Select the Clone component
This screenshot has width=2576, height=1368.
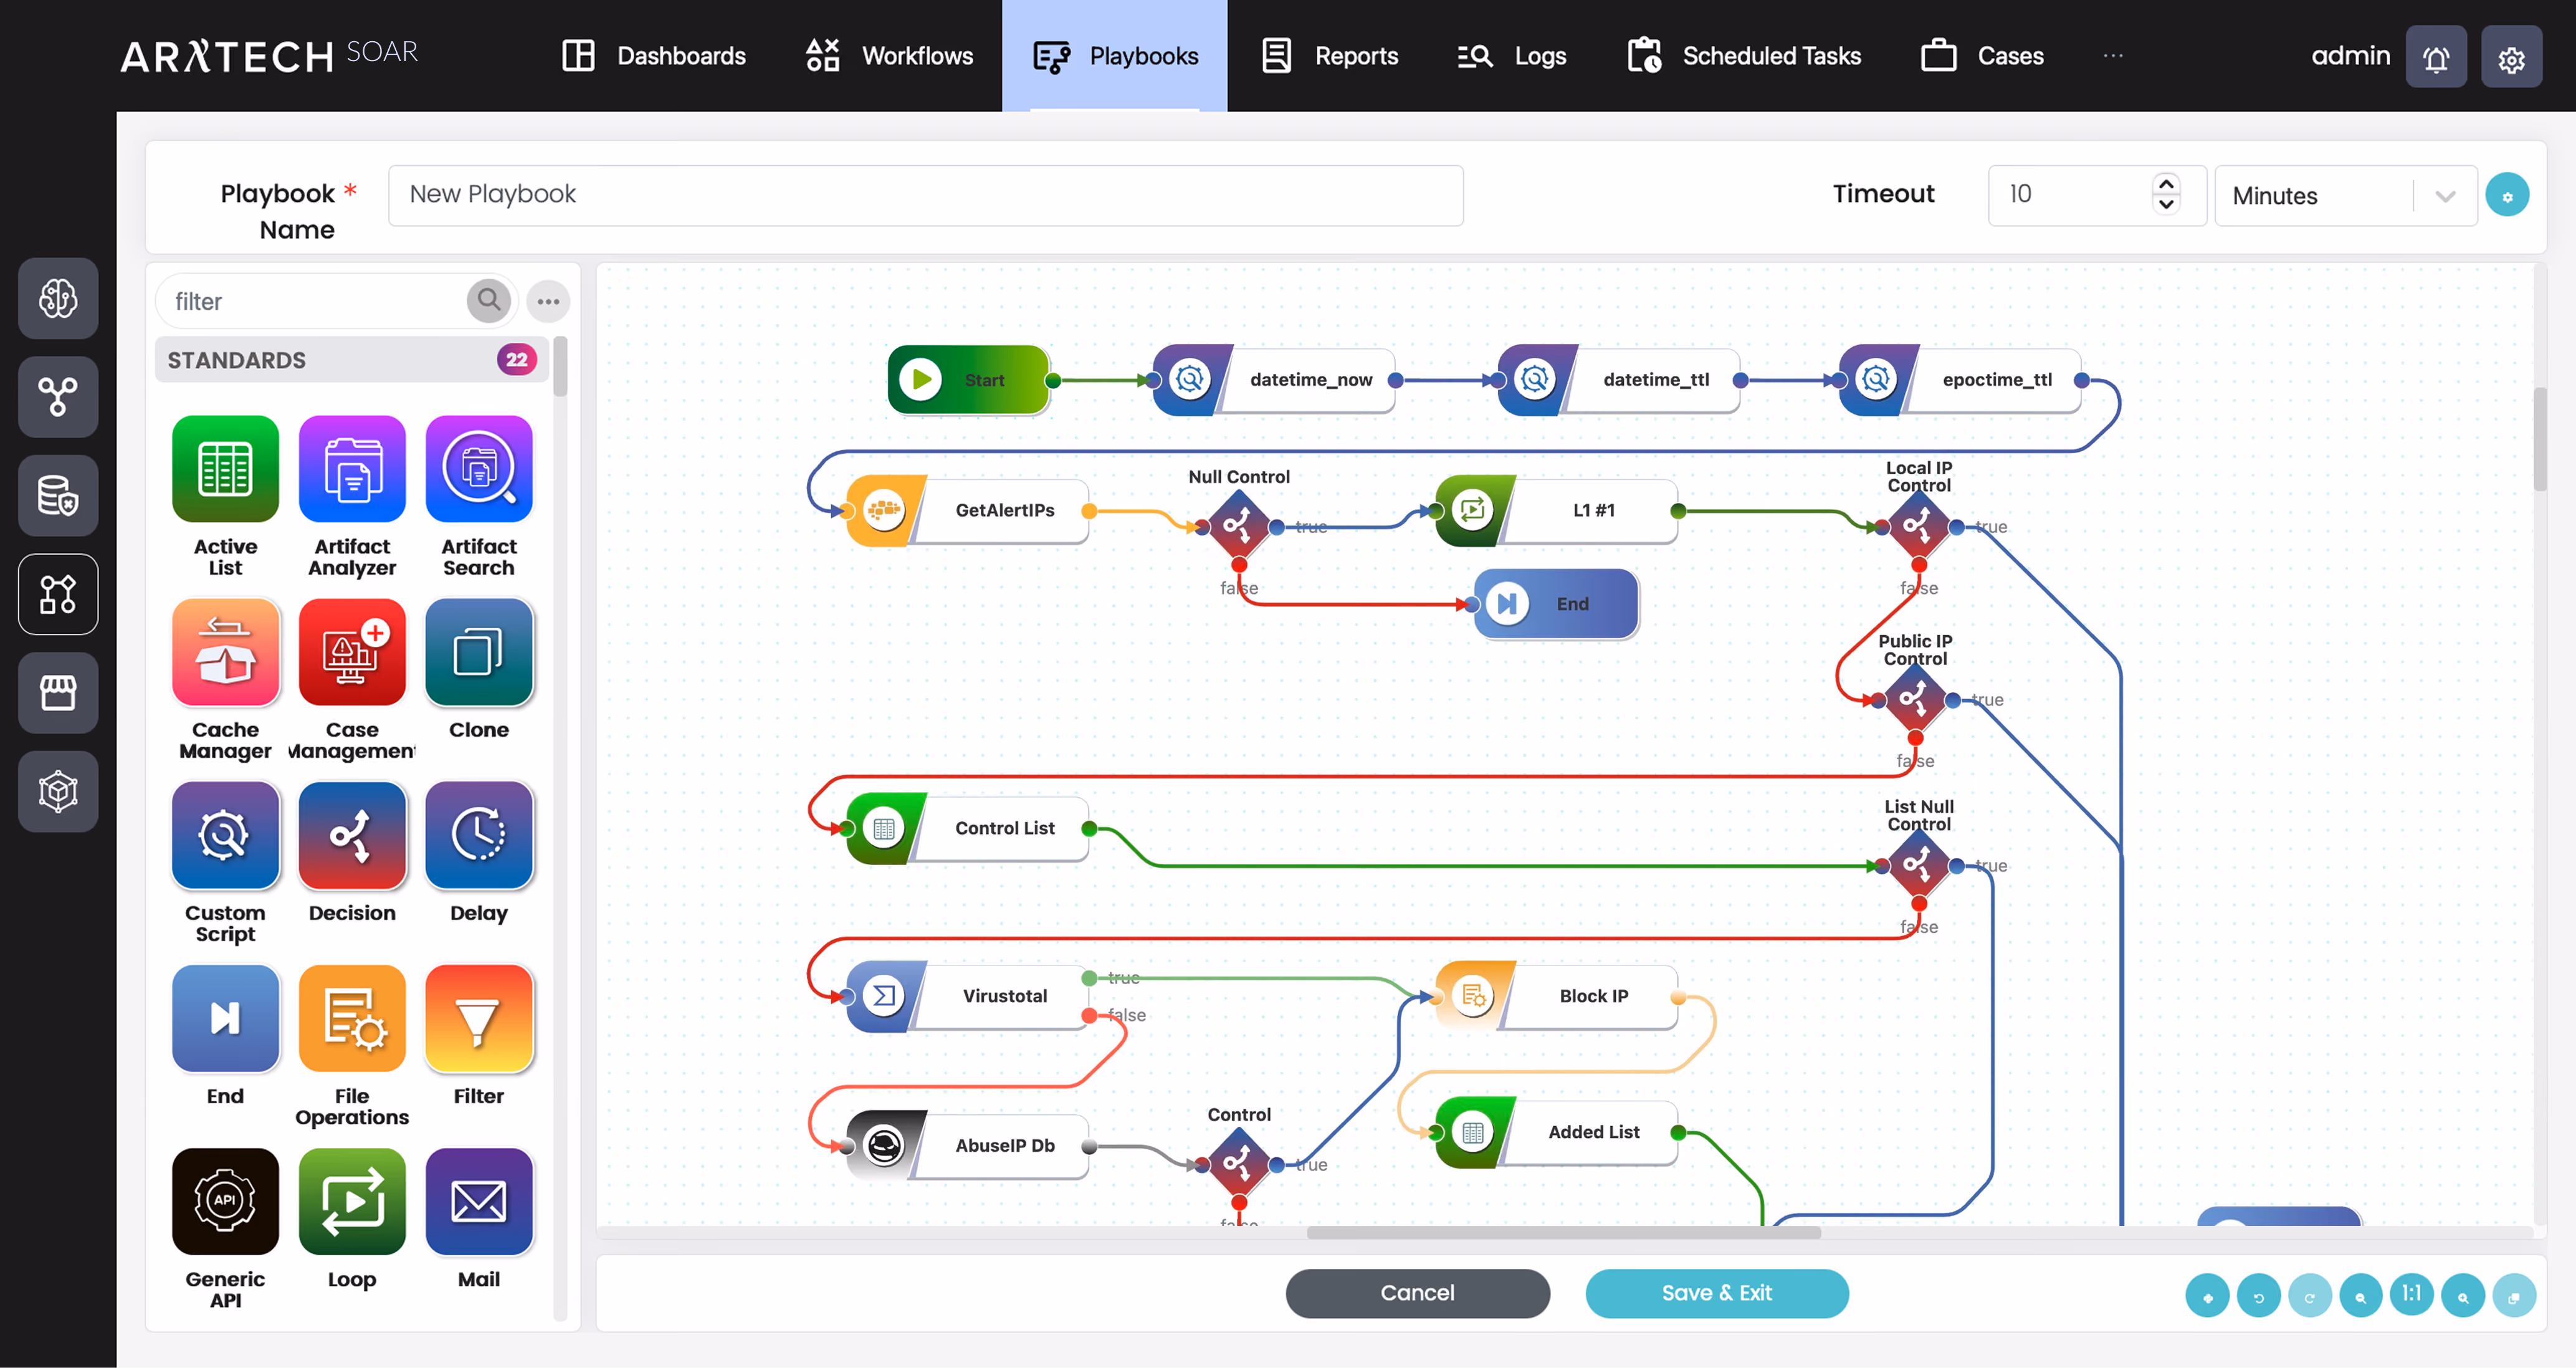[x=479, y=652]
